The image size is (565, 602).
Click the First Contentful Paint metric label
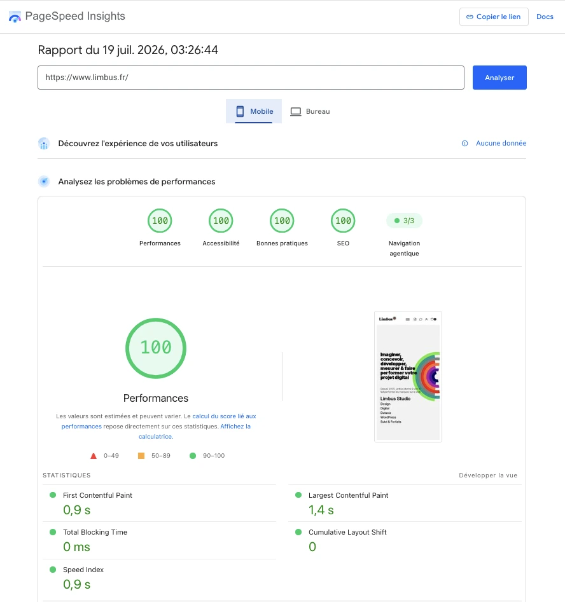coord(97,495)
